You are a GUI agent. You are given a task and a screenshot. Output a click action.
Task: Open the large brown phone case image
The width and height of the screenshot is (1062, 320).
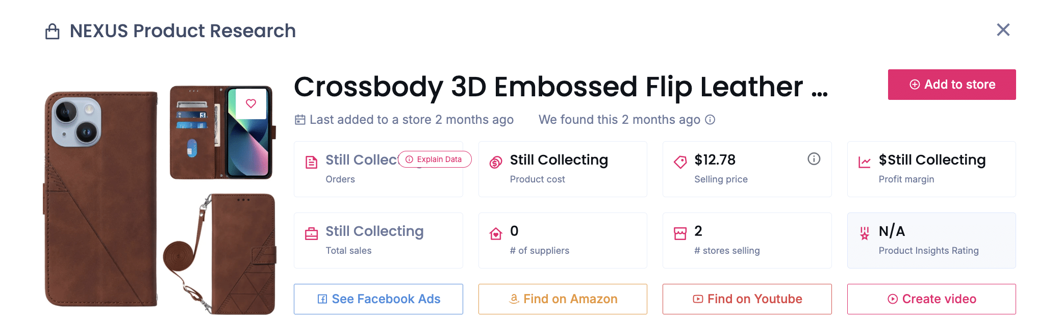pos(101,199)
